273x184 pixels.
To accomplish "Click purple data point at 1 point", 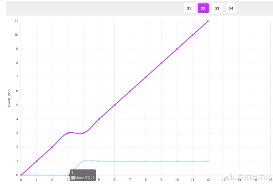I will coord(36,161).
